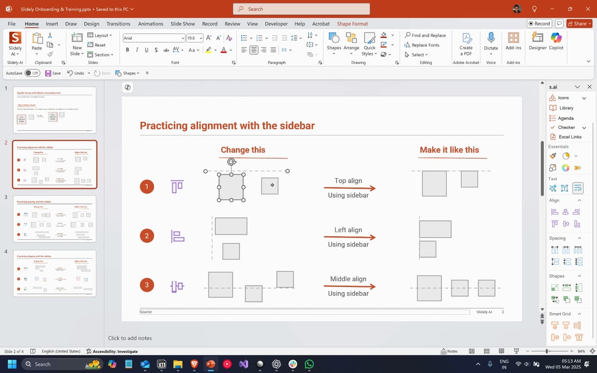Click the Cut scissors icon

[x=50, y=35]
